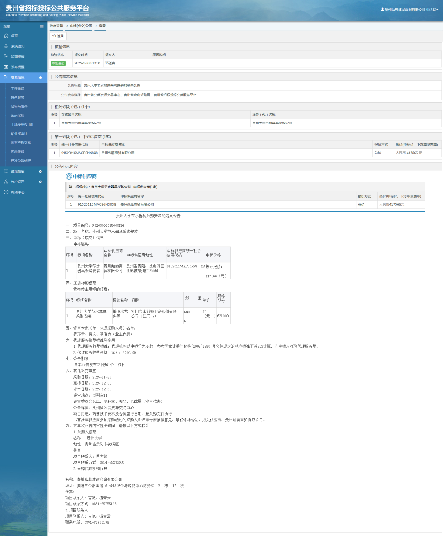The height and width of the screenshot is (536, 443).
Task: Select 工程建设 in the sidebar submenu
Action: (x=17, y=89)
